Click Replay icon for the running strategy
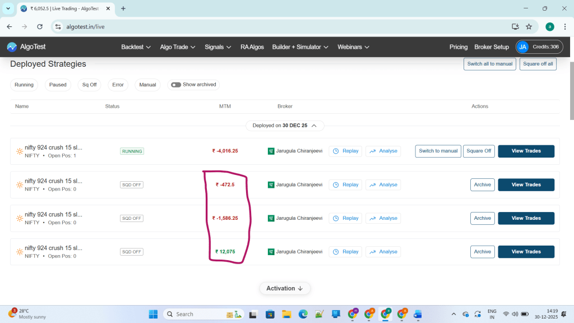The image size is (574, 323). click(335, 151)
